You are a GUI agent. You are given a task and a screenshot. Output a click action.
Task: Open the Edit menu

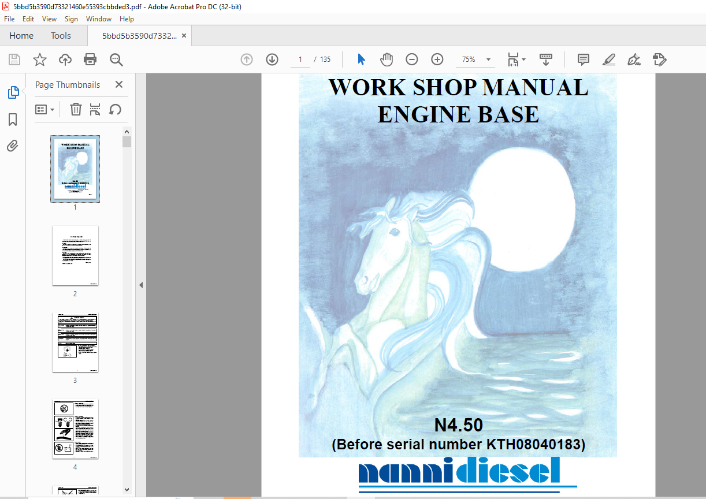tap(28, 19)
